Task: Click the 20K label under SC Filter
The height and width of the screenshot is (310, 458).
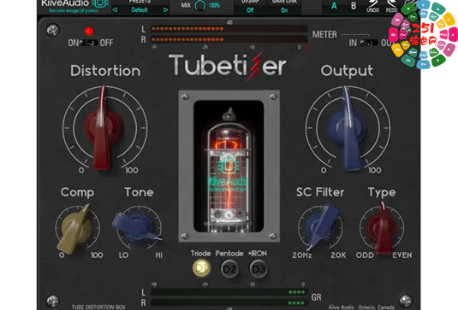Action: coord(338,255)
